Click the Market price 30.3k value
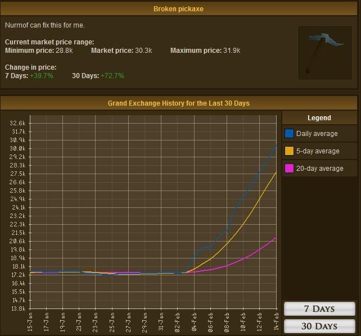Viewport: 361px width, 336px height. click(142, 51)
